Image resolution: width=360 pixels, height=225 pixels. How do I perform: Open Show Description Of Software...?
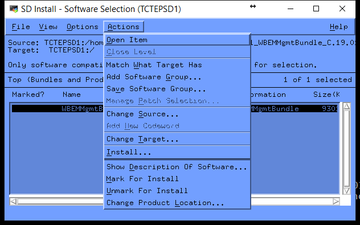[x=177, y=167]
